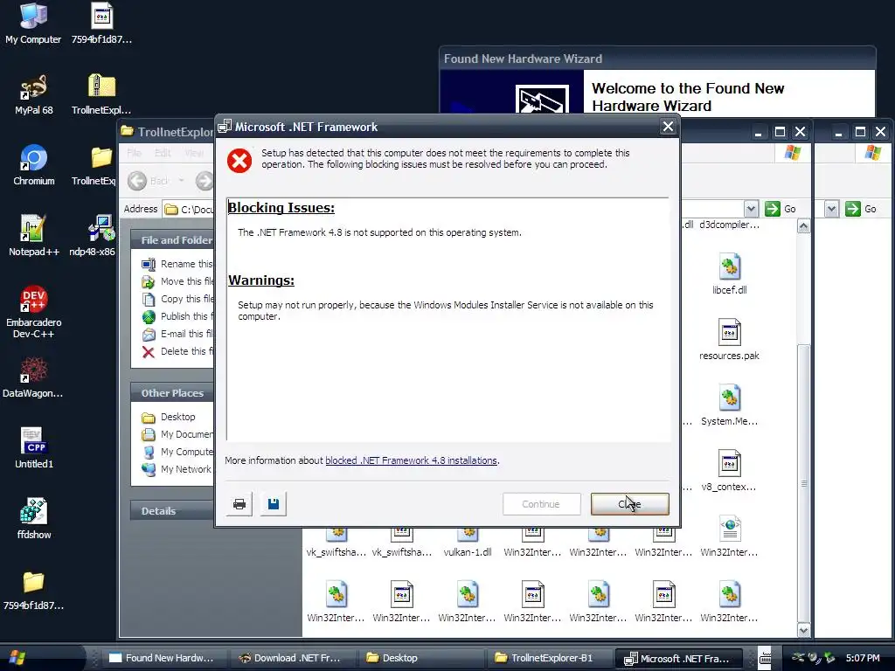Click the save floppy icon in .NET dialog
Viewport: 895px width, 671px height.
click(274, 504)
